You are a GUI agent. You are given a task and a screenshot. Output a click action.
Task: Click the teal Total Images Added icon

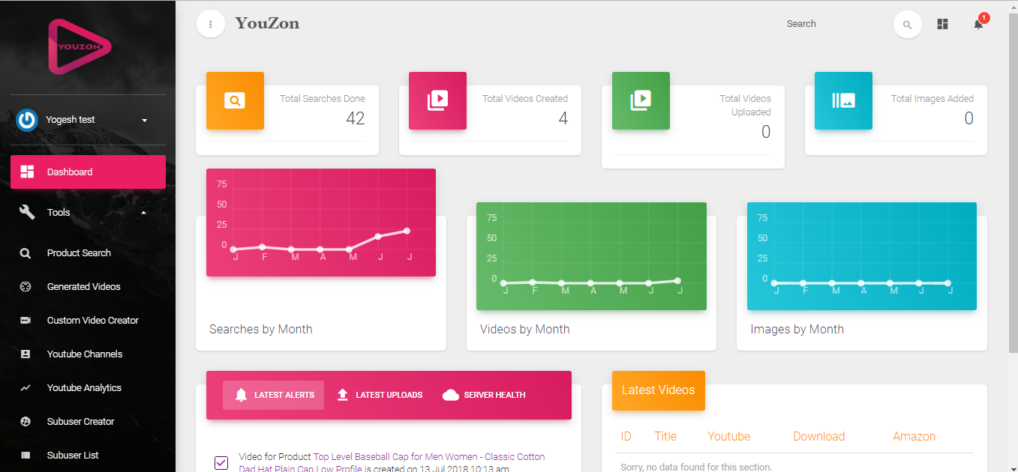tap(843, 100)
